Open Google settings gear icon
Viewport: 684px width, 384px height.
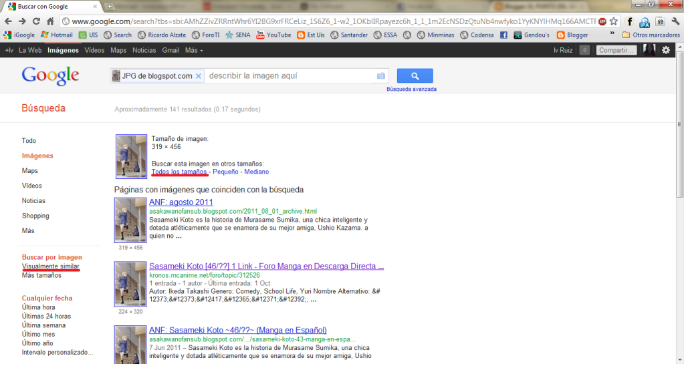click(666, 50)
